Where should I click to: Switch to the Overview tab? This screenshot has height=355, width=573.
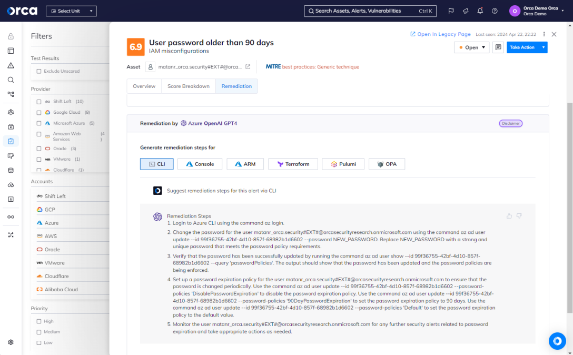point(144,86)
